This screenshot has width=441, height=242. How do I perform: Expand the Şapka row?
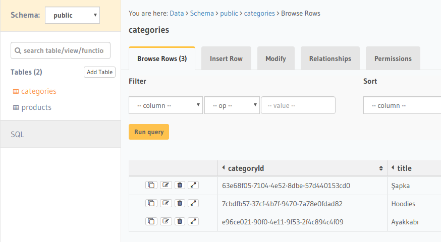pos(193,185)
